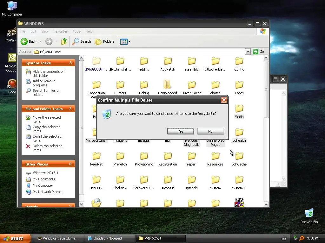This screenshot has height=243, width=325.
Task: Select the Registration folder
Action: coord(168,159)
